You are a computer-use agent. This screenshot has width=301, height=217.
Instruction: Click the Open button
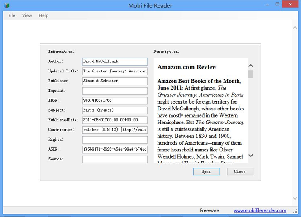[206, 172]
